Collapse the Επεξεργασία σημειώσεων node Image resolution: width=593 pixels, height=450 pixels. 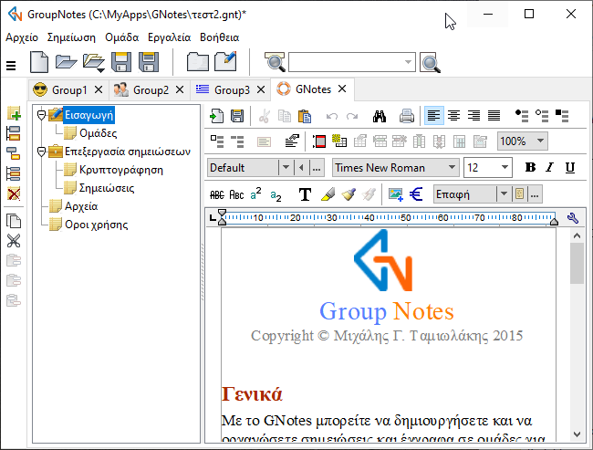42,152
